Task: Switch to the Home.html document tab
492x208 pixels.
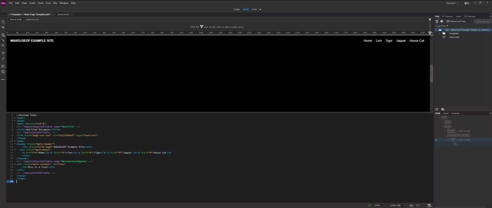Action: point(63,14)
